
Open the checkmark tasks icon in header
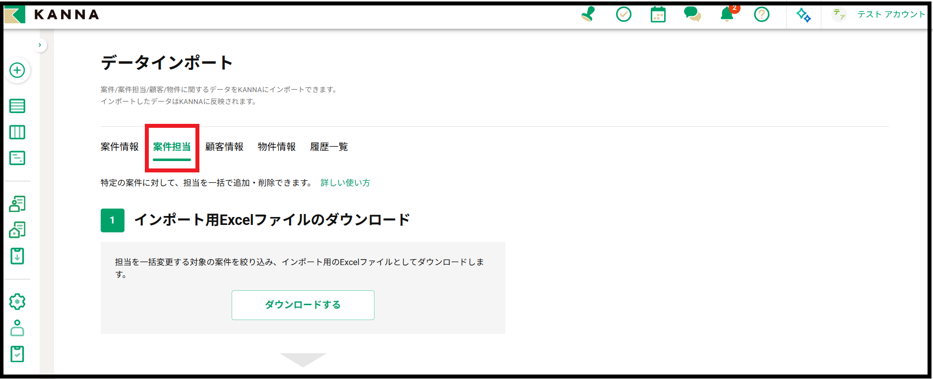623,14
